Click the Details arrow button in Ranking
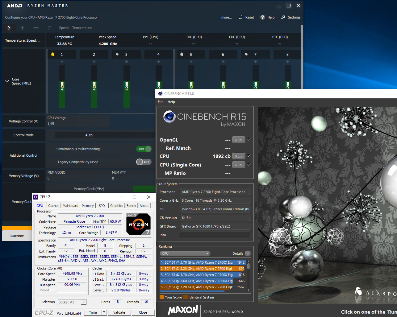 tap(248, 253)
